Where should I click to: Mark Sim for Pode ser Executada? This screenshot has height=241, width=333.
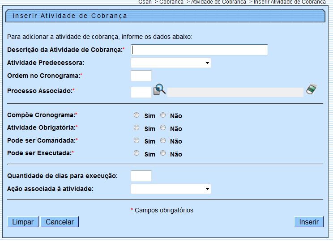[x=137, y=153]
